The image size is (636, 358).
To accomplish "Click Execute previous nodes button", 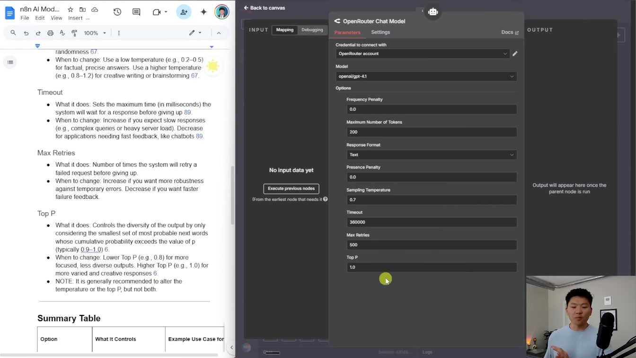I will (x=291, y=188).
